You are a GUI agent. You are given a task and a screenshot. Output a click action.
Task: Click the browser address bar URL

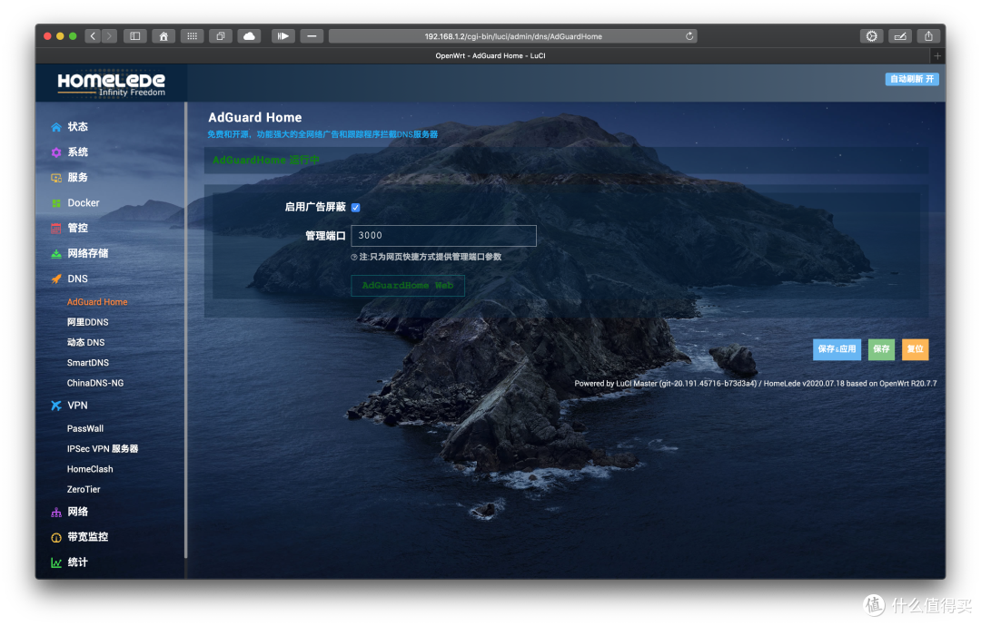[x=513, y=36]
